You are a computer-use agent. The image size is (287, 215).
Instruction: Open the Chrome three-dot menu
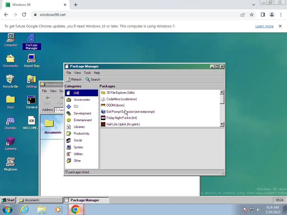[281, 15]
